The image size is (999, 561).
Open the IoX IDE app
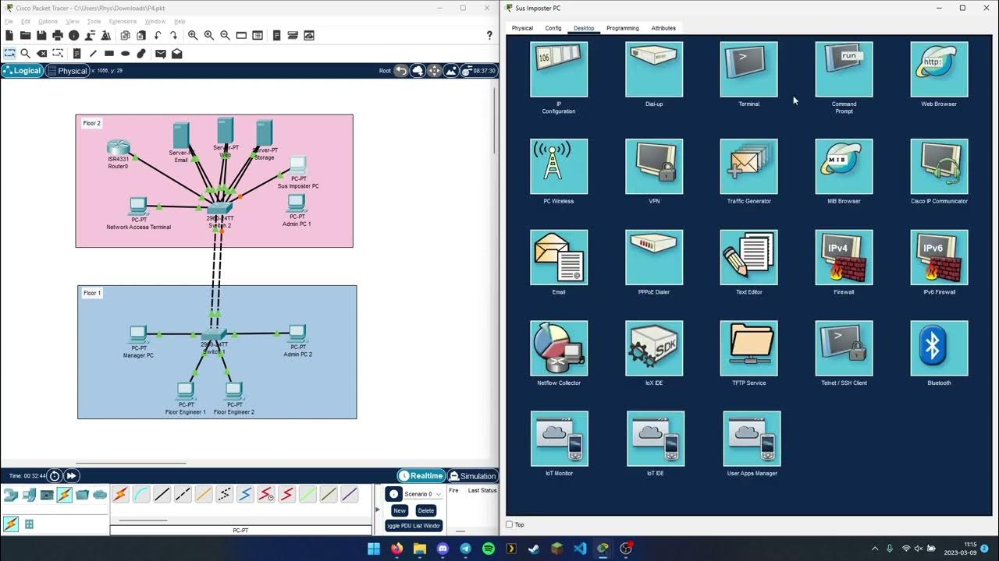654,348
